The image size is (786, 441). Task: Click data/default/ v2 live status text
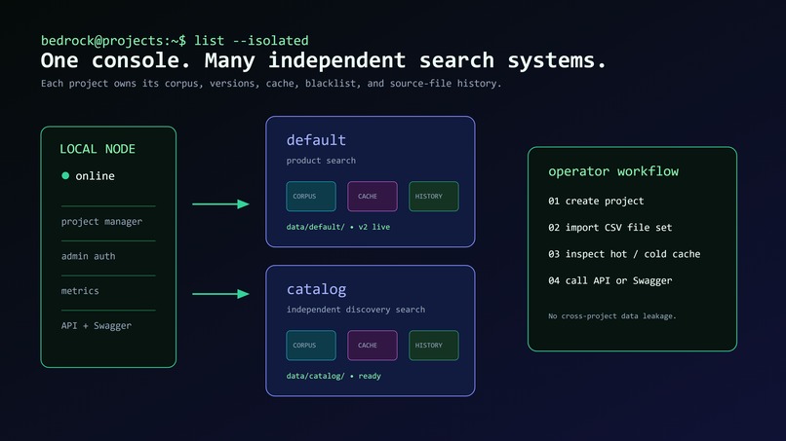pyautogui.click(x=337, y=227)
